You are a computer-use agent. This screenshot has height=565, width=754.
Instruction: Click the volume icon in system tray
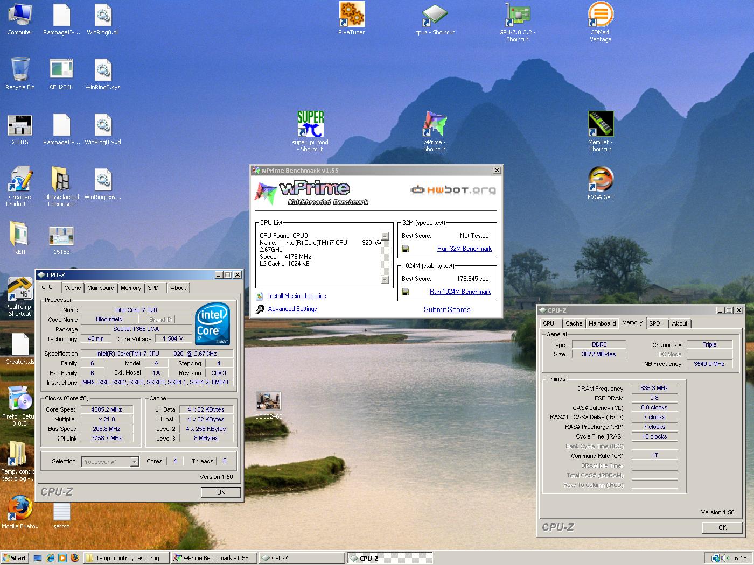(x=725, y=558)
